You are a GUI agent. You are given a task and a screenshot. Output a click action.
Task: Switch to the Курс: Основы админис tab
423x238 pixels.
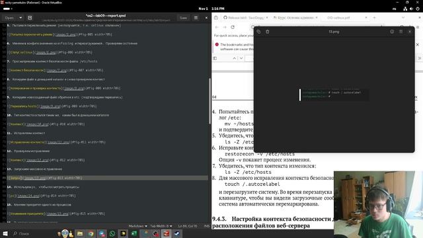(x=295, y=18)
